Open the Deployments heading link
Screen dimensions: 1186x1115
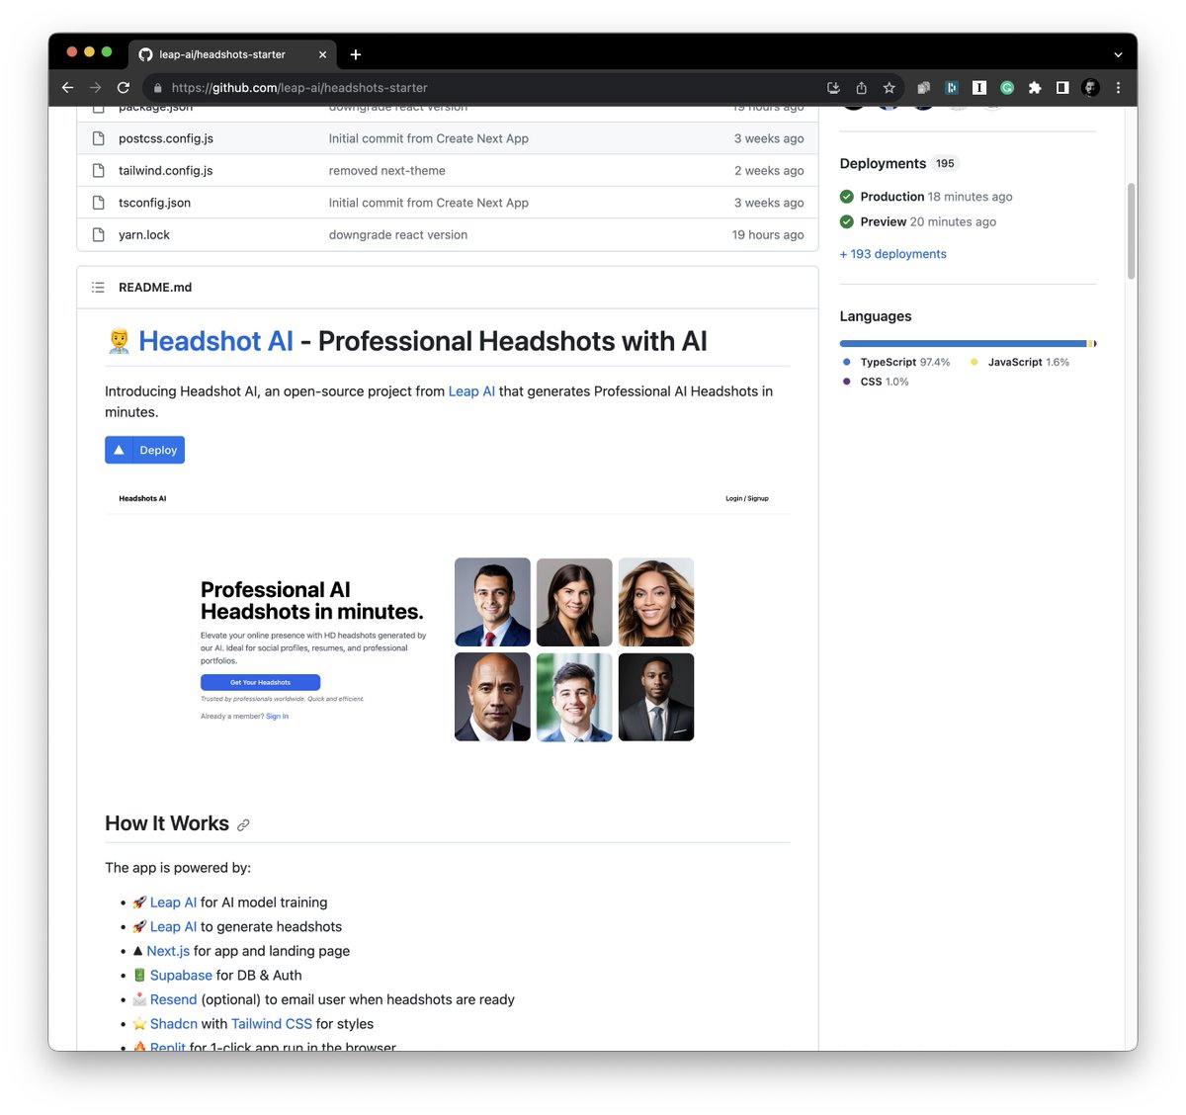[x=883, y=164]
